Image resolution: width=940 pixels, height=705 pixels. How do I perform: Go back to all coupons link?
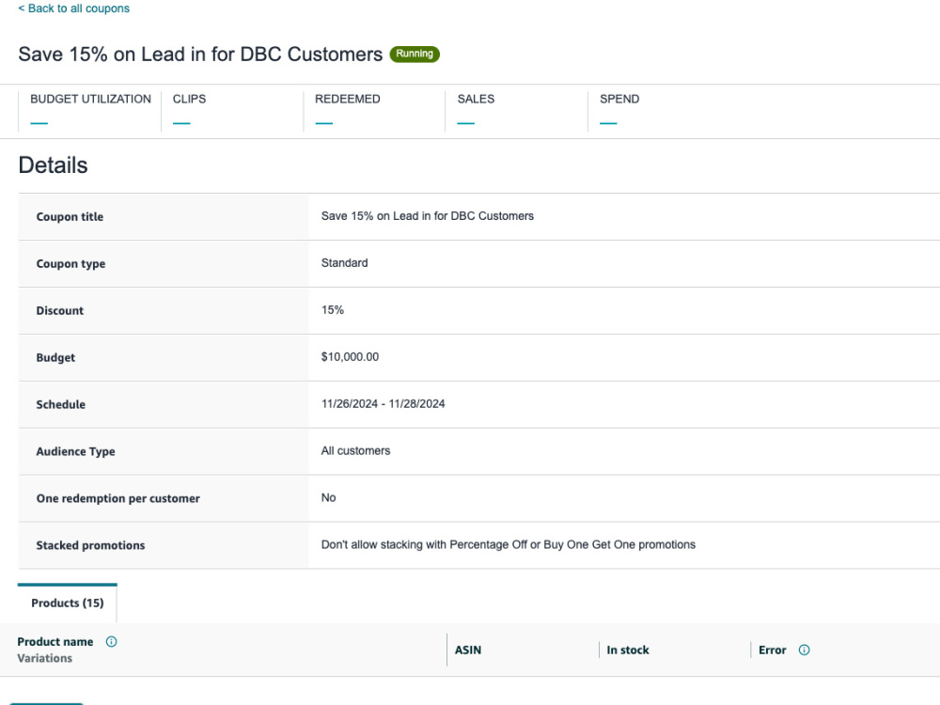point(73,8)
